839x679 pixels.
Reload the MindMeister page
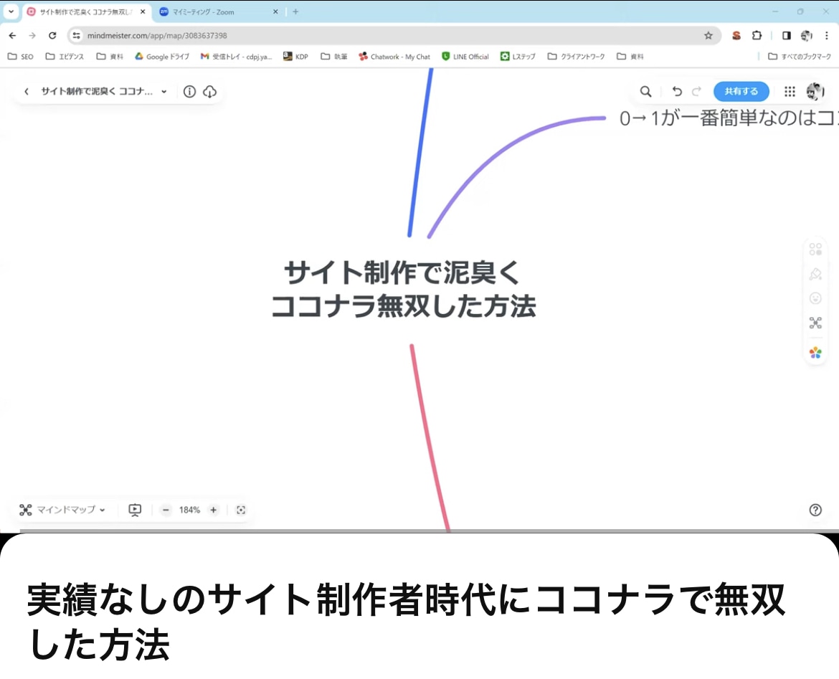pyautogui.click(x=52, y=35)
